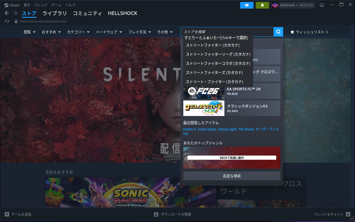
Task: Click the back navigation arrow
Action: click(x=6, y=13)
